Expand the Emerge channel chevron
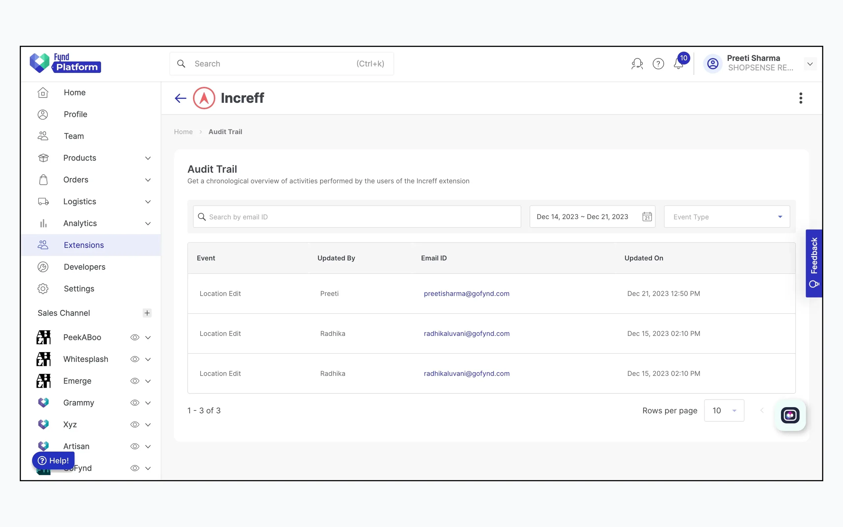This screenshot has height=527, width=843. point(148,381)
